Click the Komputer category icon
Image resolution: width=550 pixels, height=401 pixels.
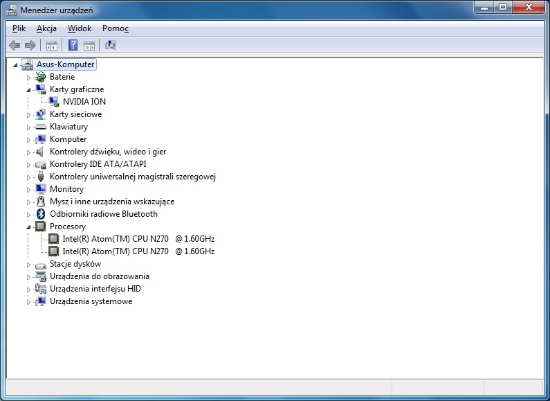pyautogui.click(x=41, y=139)
